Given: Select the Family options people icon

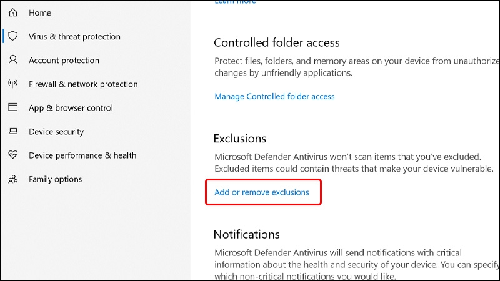Looking at the screenshot, I should (x=12, y=179).
